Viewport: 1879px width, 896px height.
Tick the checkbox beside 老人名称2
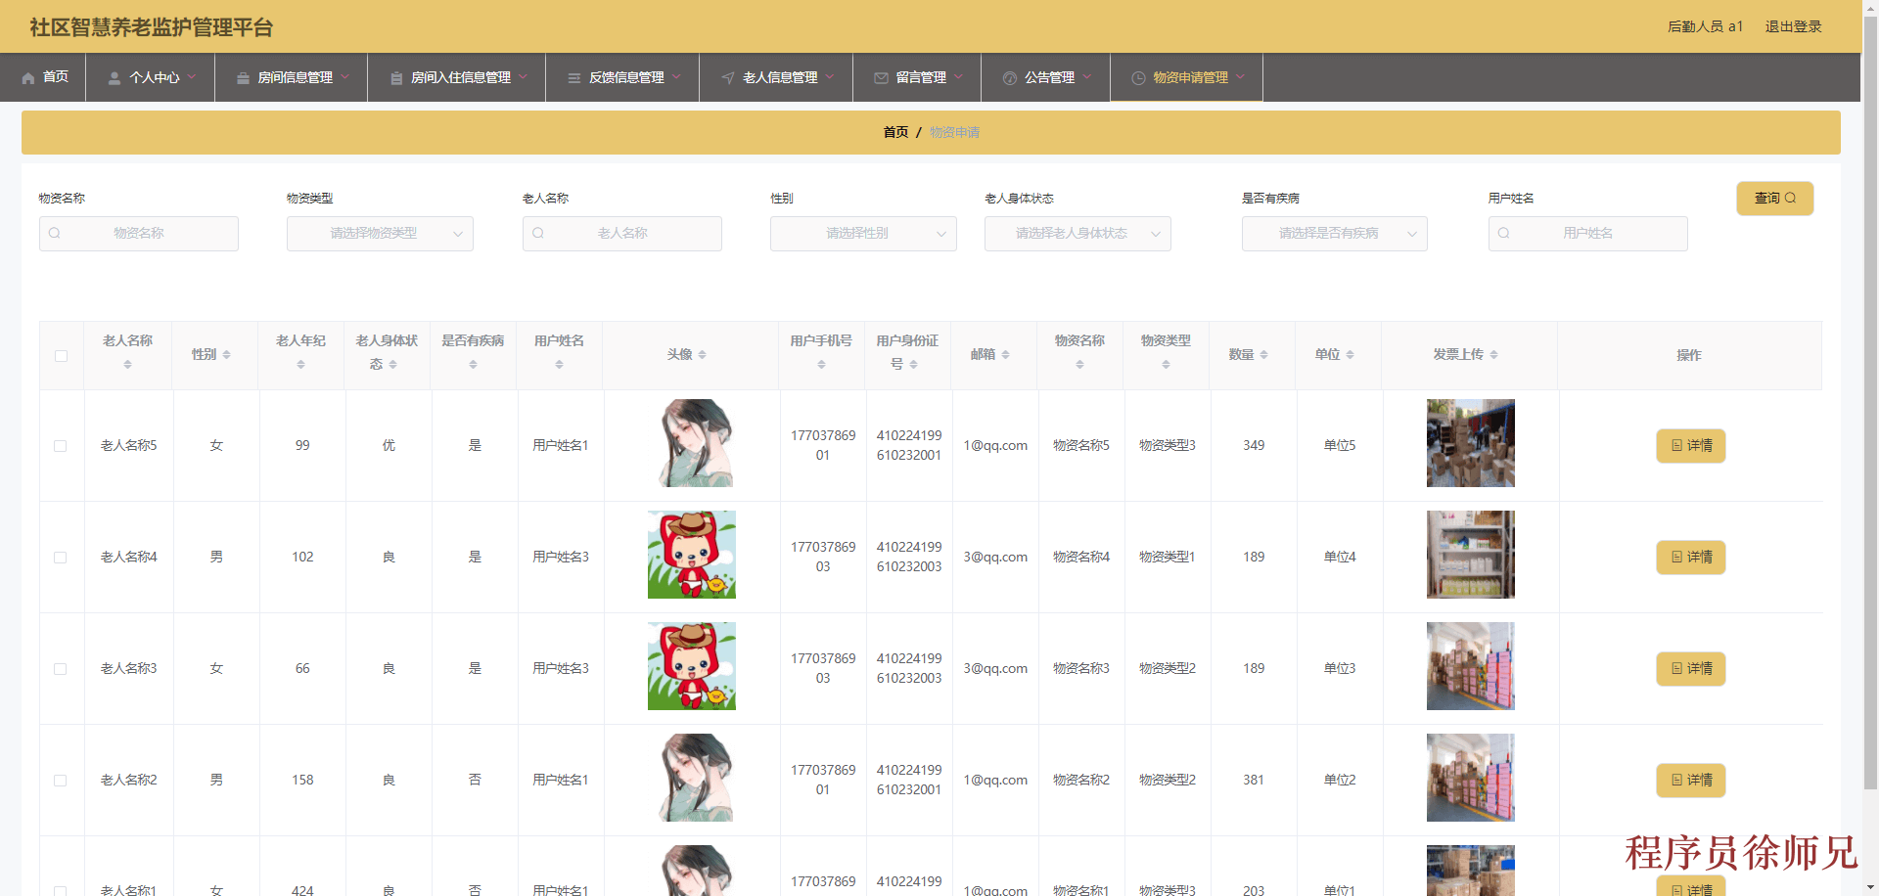(x=61, y=781)
